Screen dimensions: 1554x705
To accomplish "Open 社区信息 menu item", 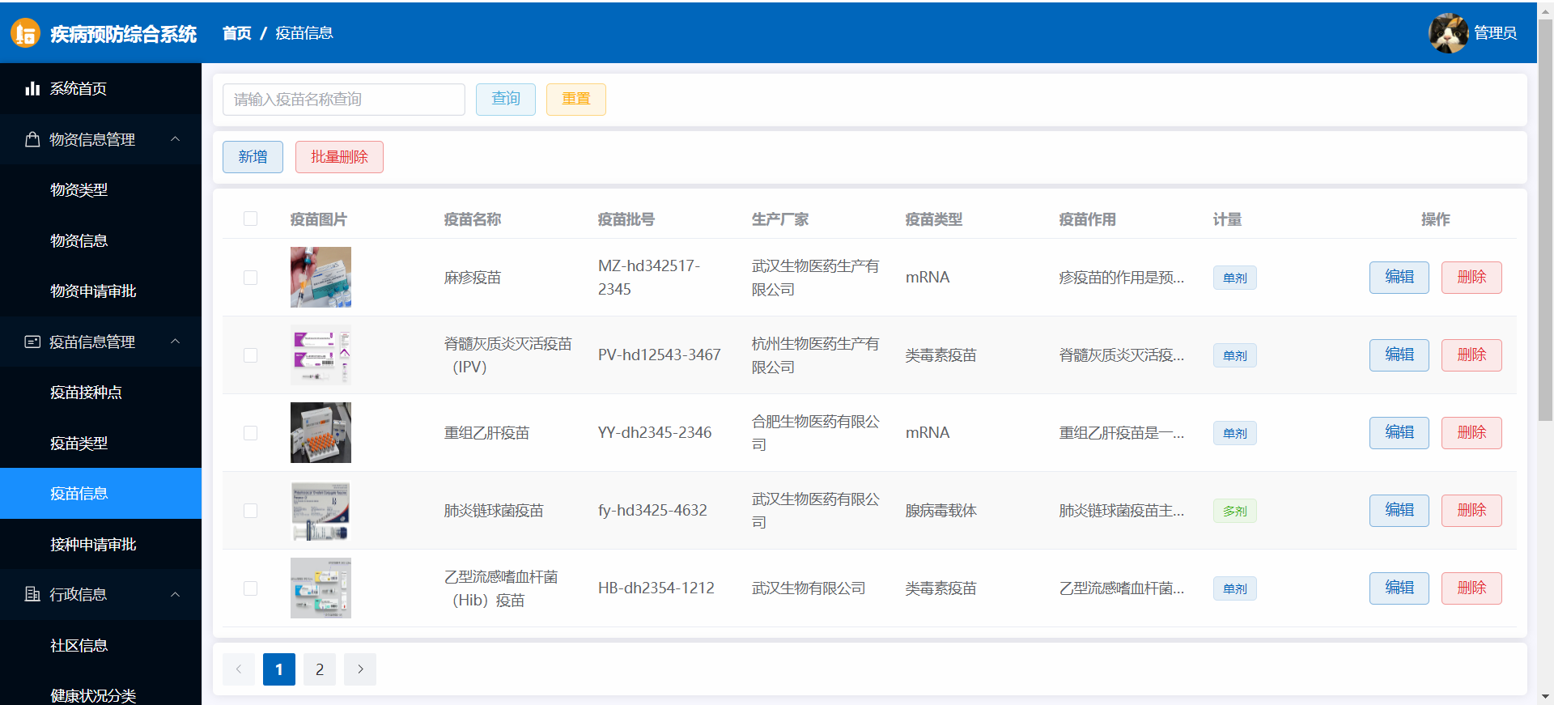I will [100, 645].
